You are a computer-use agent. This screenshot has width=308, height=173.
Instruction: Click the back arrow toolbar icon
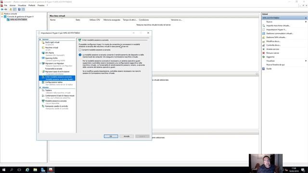point(2,10)
